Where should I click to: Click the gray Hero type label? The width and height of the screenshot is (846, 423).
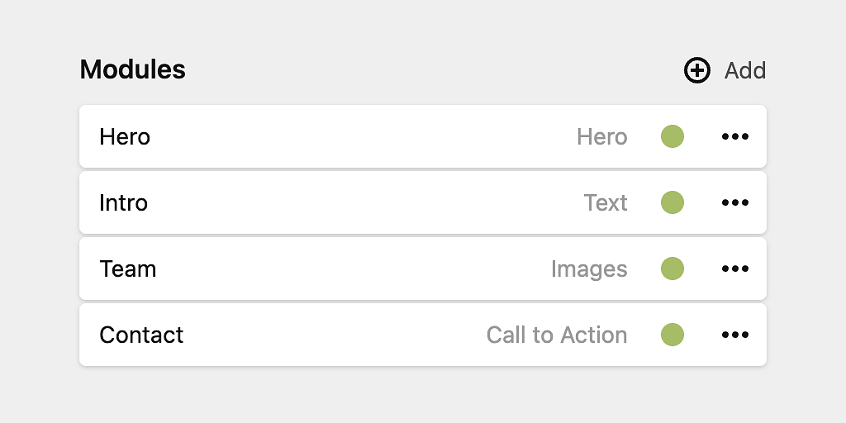(x=602, y=137)
